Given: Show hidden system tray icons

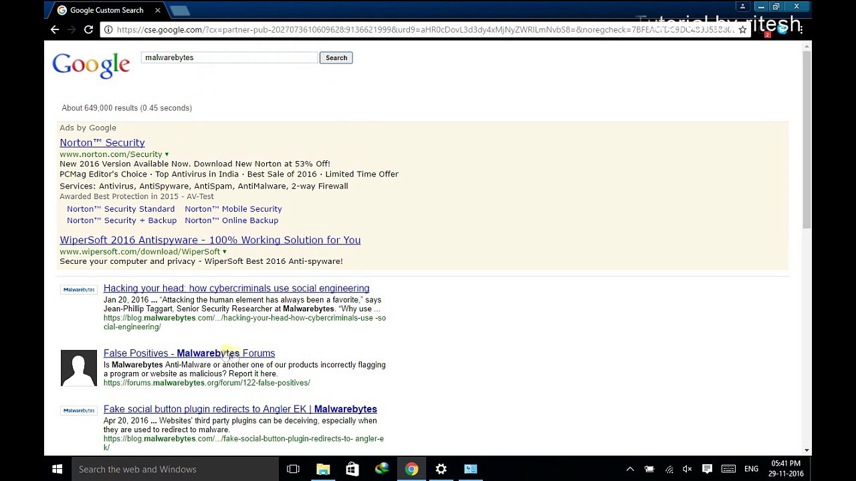Looking at the screenshot, I should 630,469.
